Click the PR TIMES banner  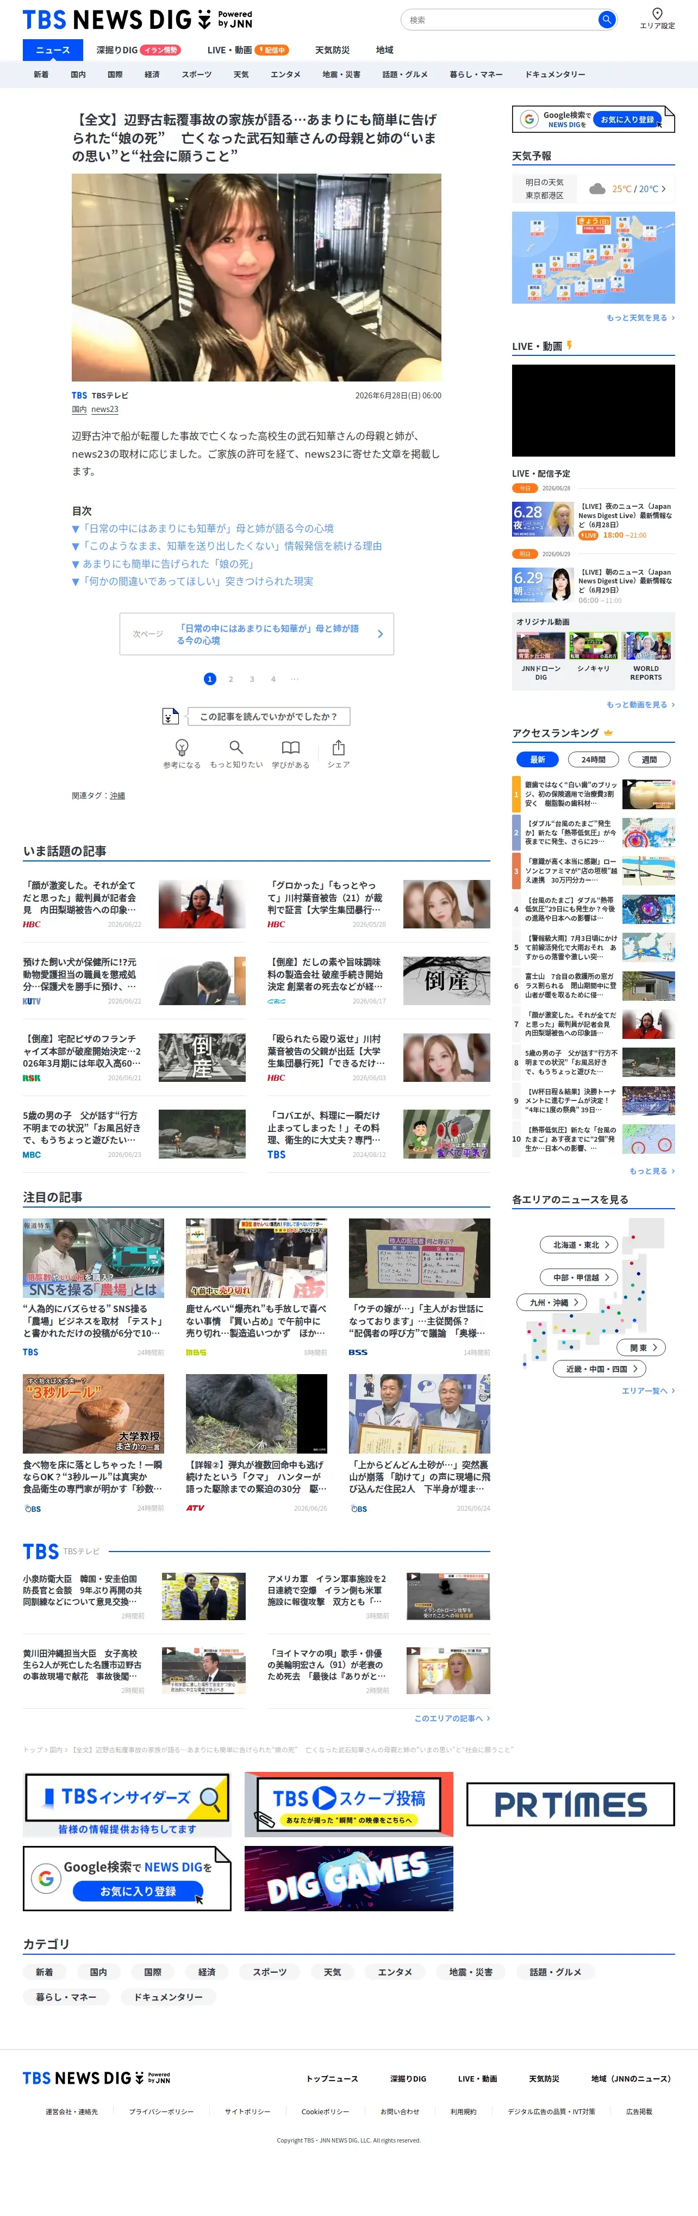[571, 1804]
